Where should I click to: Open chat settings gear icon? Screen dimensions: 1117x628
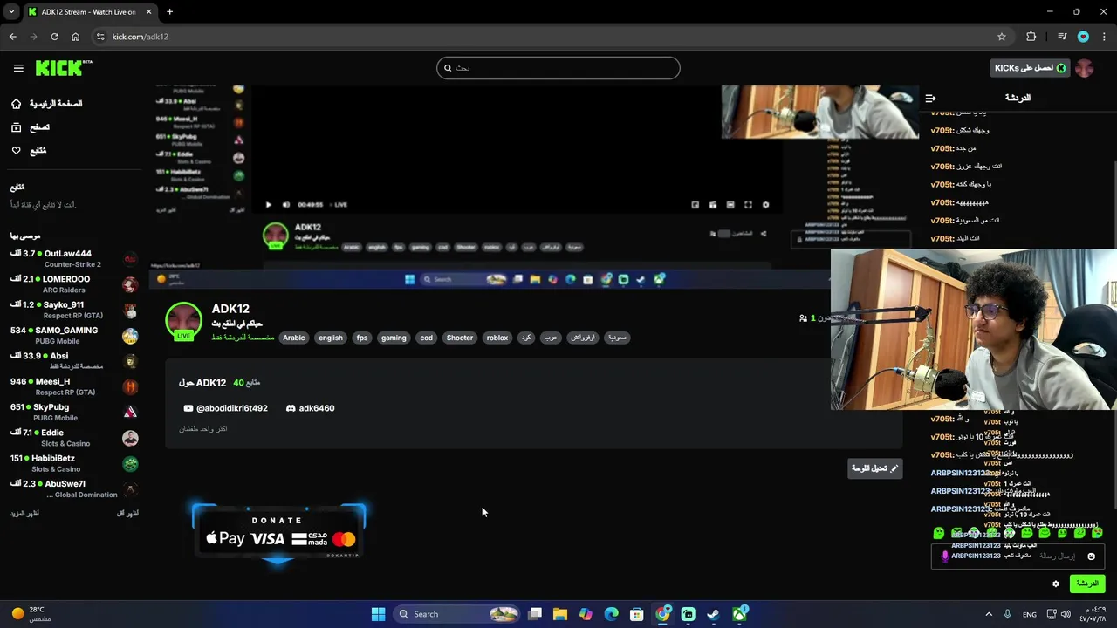(x=1055, y=584)
